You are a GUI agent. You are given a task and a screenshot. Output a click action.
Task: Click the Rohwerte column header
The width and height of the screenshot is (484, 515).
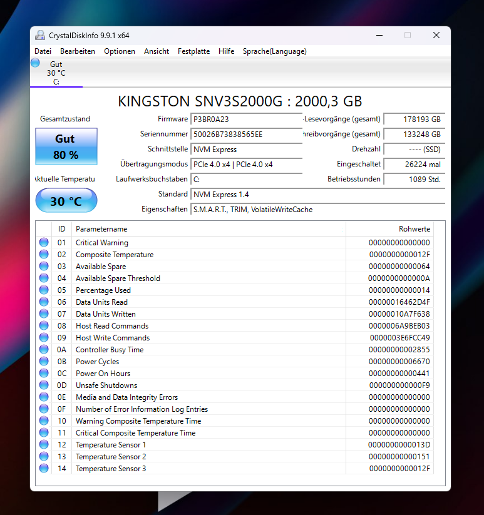tap(389, 229)
